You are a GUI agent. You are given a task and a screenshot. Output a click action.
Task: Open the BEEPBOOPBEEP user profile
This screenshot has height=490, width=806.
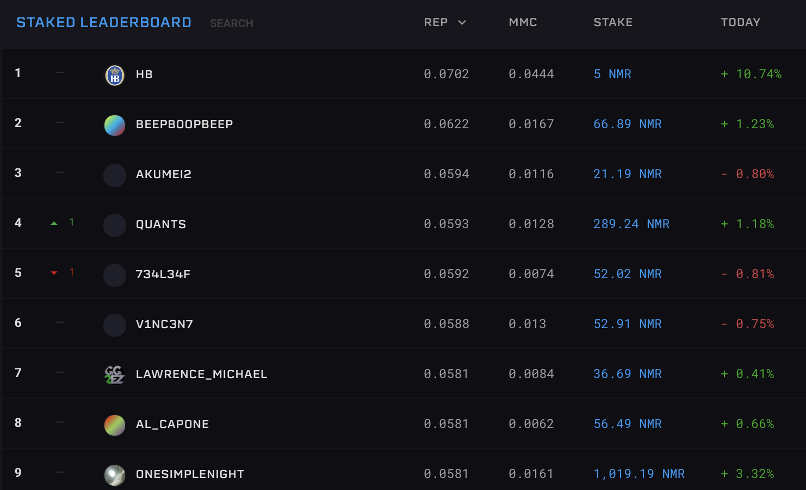pyautogui.click(x=184, y=124)
